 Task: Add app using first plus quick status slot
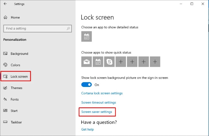[121, 62]
